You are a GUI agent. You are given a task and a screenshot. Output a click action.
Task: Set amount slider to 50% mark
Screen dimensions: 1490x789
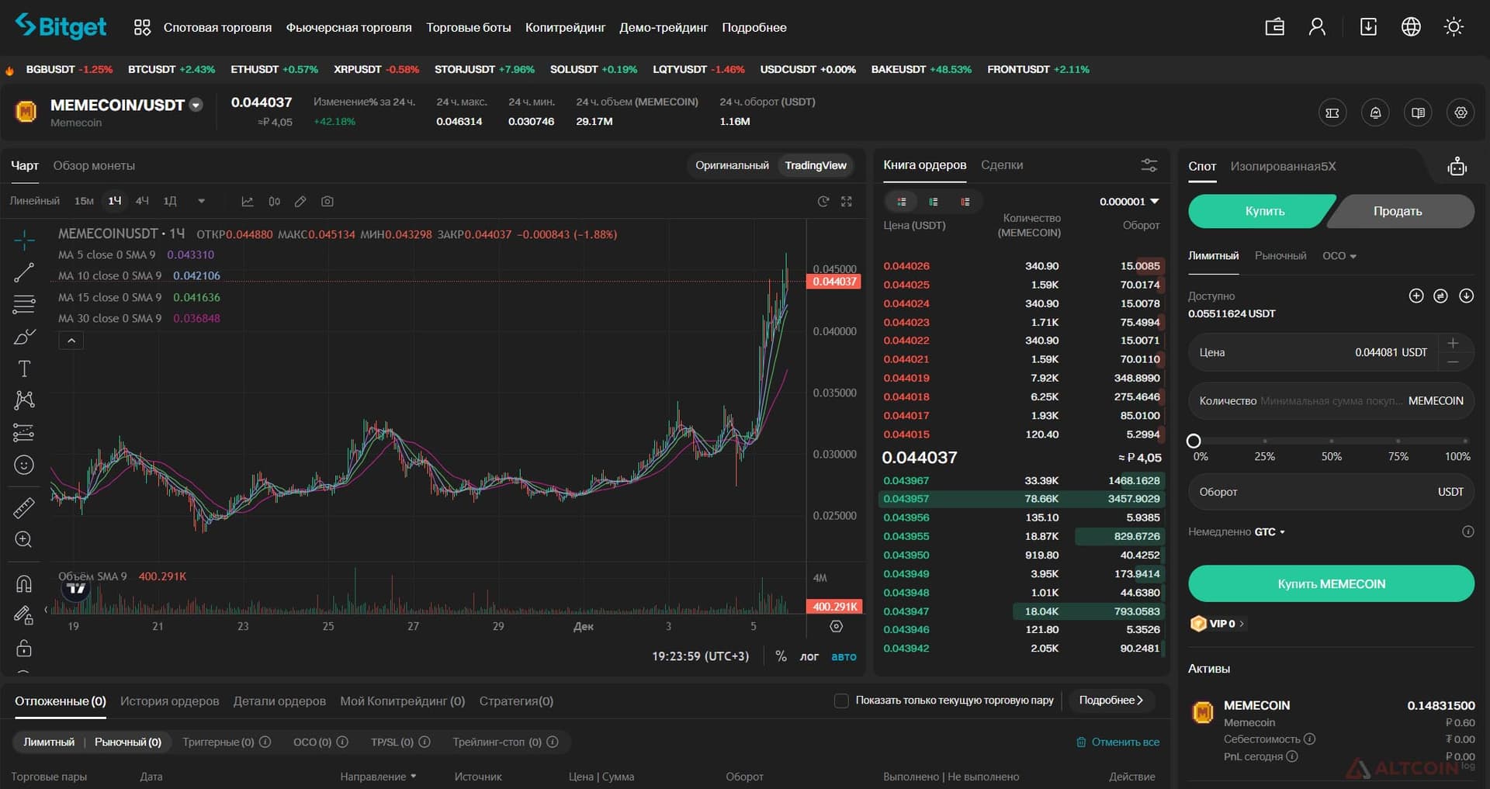tap(1332, 441)
